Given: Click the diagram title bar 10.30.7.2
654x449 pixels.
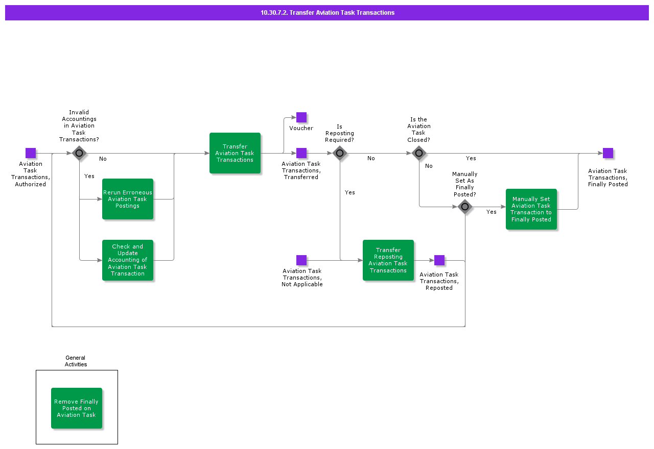Looking at the screenshot, I should pyautogui.click(x=327, y=13).
